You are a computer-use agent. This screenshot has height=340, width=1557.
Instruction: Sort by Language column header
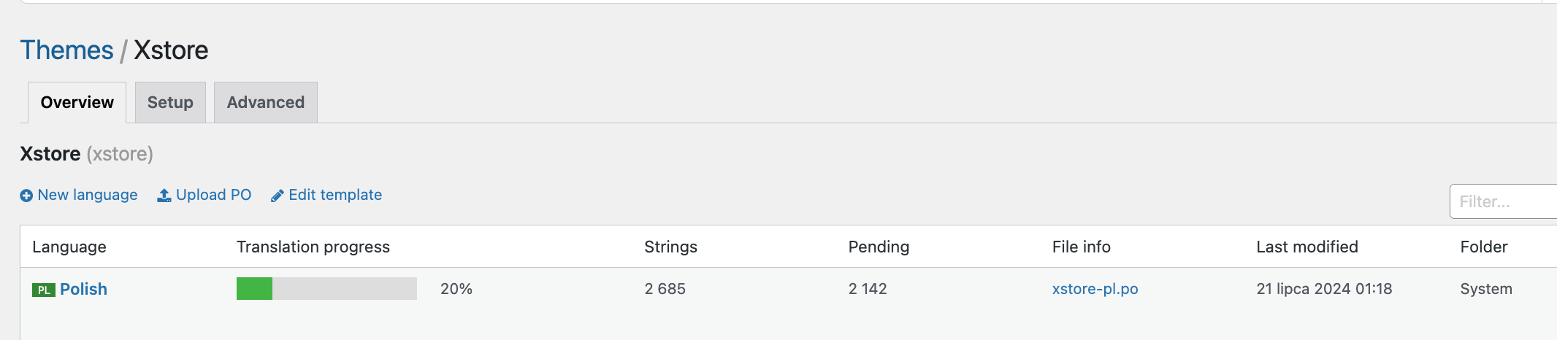(x=69, y=247)
